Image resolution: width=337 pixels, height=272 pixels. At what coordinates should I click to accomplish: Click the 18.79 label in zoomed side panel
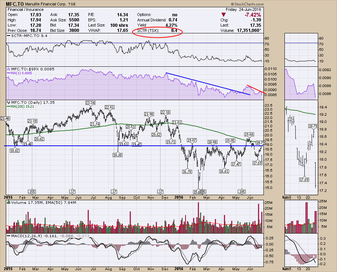[313, 126]
